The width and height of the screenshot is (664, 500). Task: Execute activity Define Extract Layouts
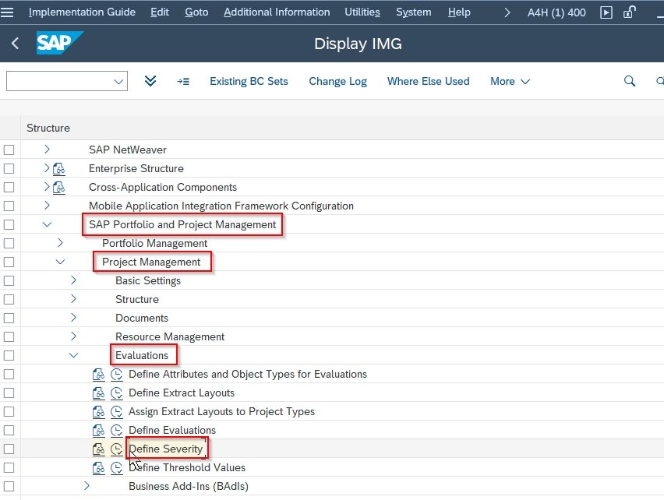point(116,393)
